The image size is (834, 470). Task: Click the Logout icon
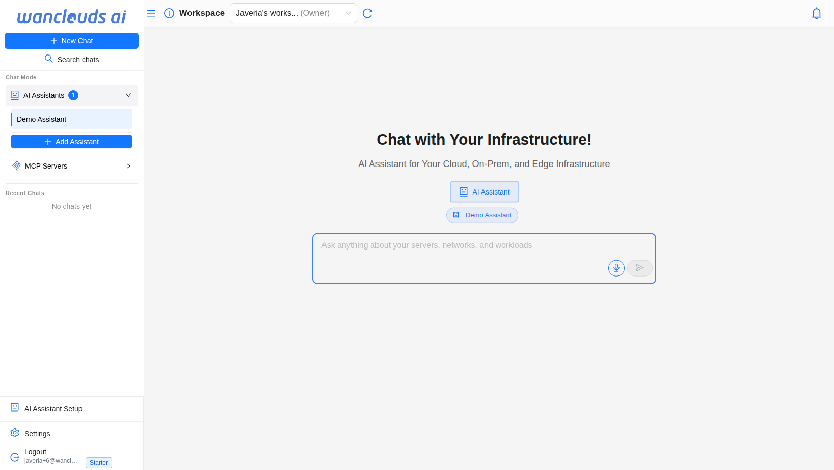point(15,457)
